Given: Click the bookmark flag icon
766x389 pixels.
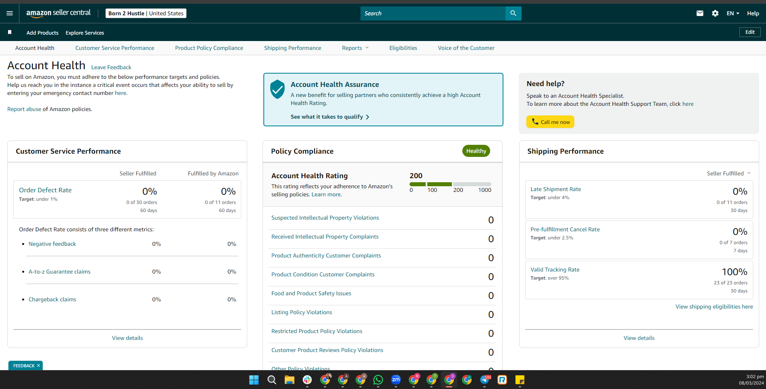Looking at the screenshot, I should click(x=10, y=32).
